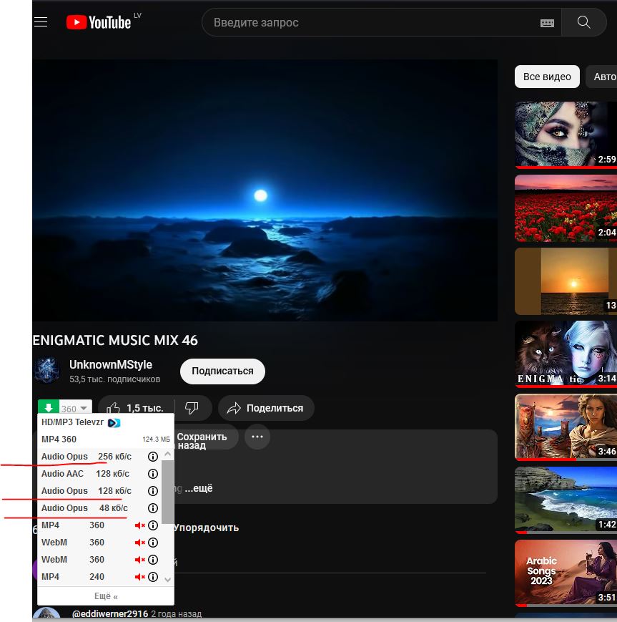This screenshot has width=617, height=622.
Task: Show info for MP4 360 muted entry
Action: (x=152, y=525)
